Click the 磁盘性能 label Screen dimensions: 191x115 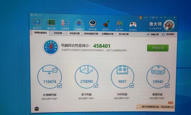[157, 95]
